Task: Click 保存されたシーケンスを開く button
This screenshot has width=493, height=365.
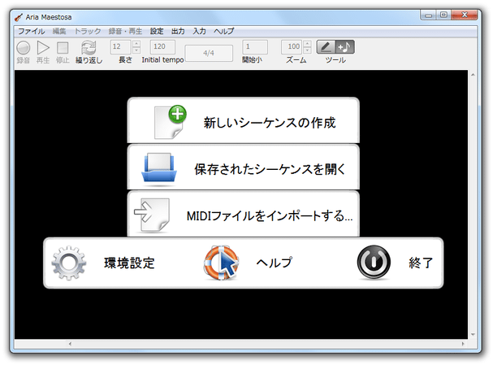Action: pos(243,167)
